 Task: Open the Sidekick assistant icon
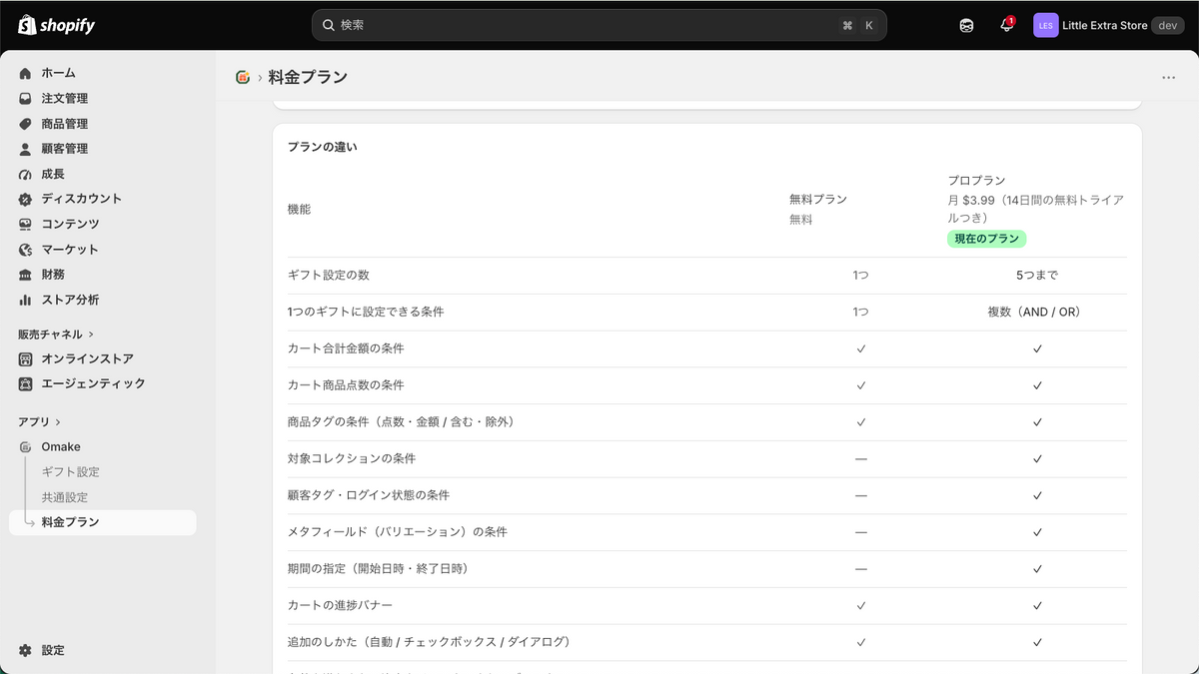tap(966, 25)
